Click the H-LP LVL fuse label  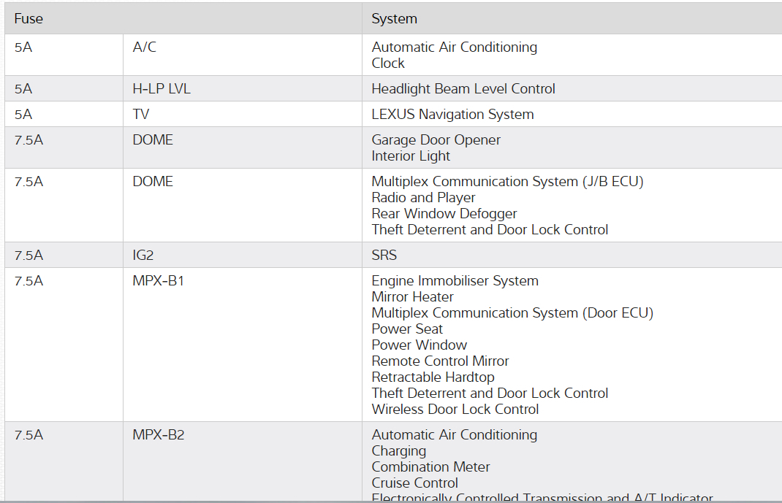point(162,89)
